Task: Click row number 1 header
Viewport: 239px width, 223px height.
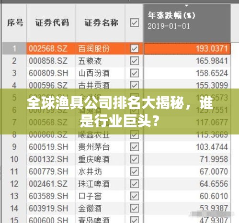Action: (x=14, y=48)
